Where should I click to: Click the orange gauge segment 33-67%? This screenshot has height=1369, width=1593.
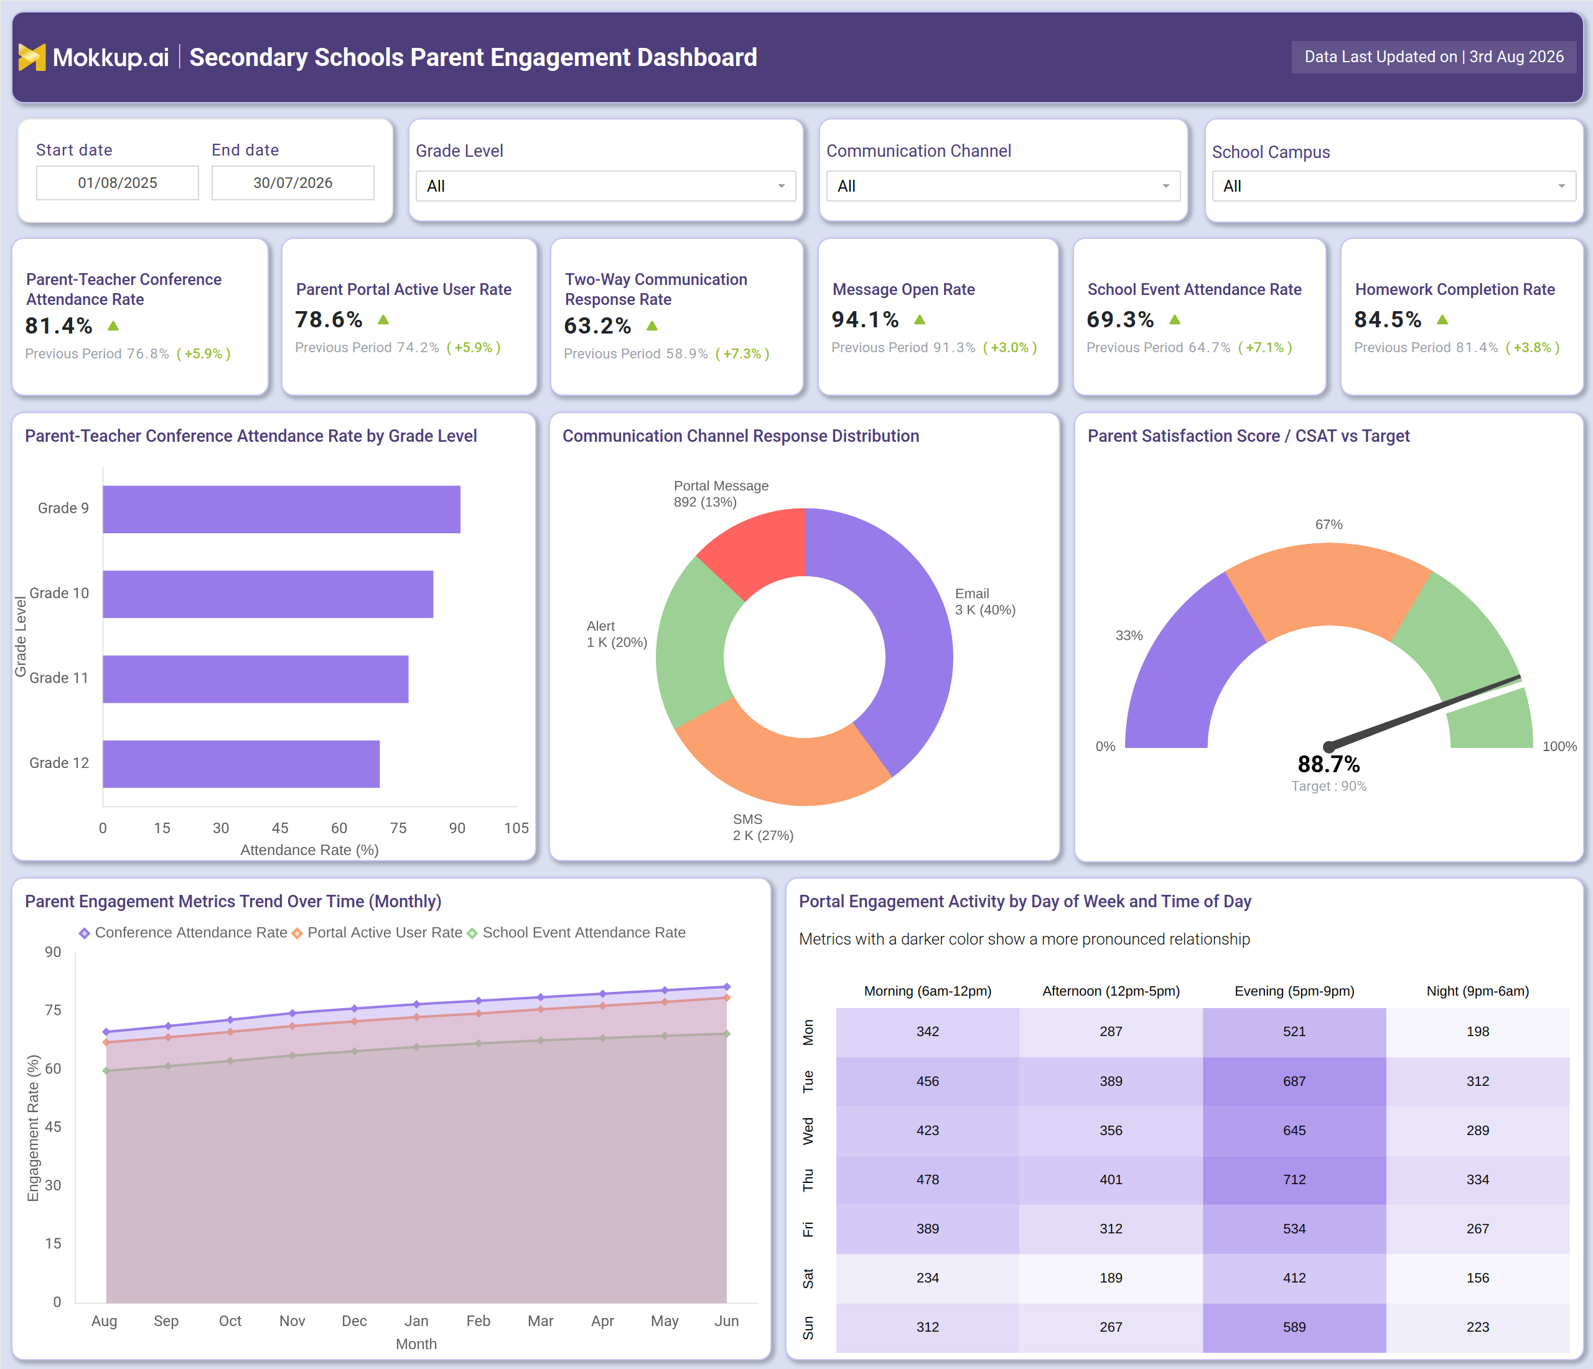(1329, 584)
